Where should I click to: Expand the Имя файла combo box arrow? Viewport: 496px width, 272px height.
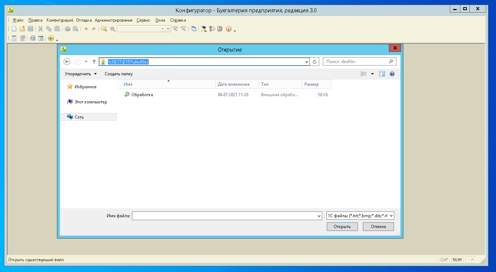(x=319, y=216)
